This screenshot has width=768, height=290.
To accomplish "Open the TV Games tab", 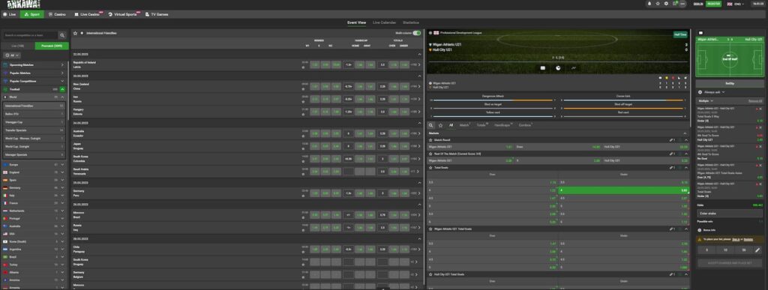I will pyautogui.click(x=157, y=14).
